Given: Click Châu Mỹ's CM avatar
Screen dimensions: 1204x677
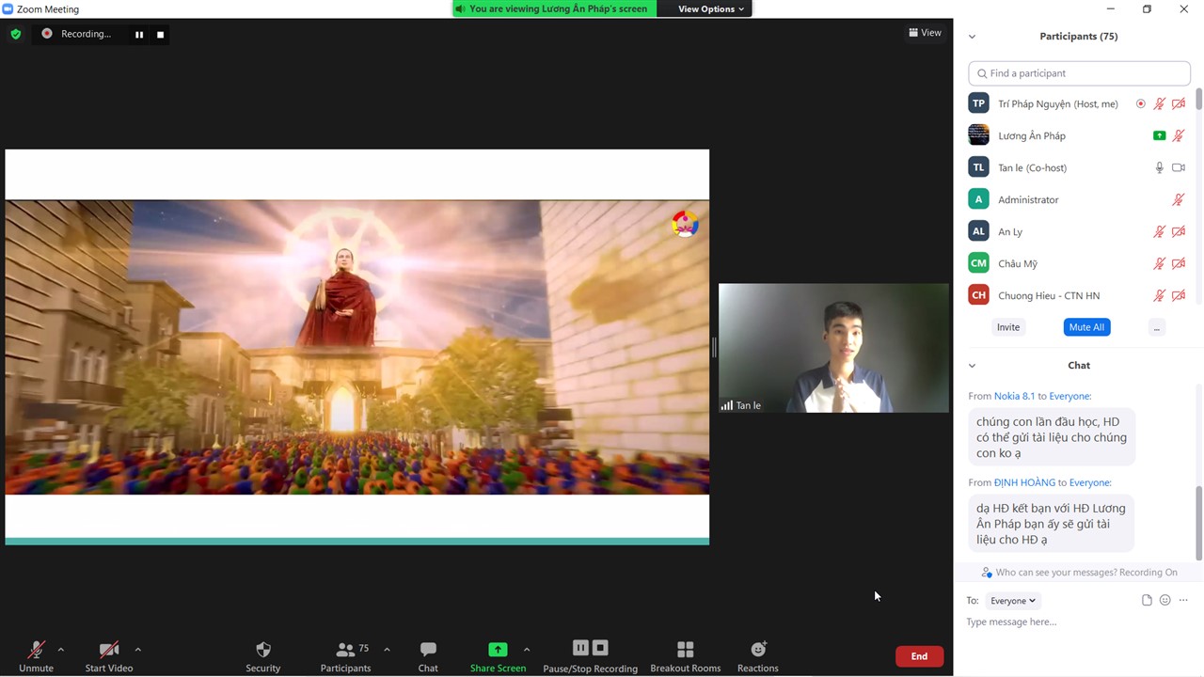Looking at the screenshot, I should click(978, 263).
